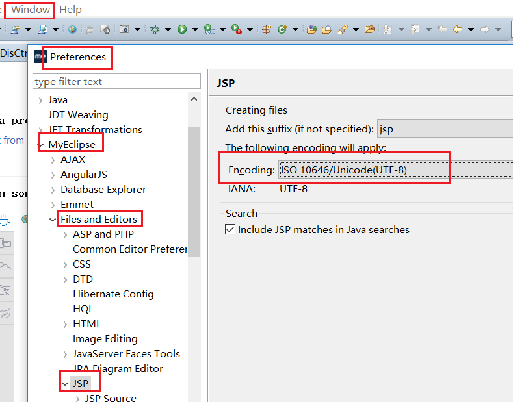Click the new Java class green C icon
This screenshot has height=402, width=513.
tap(282, 30)
